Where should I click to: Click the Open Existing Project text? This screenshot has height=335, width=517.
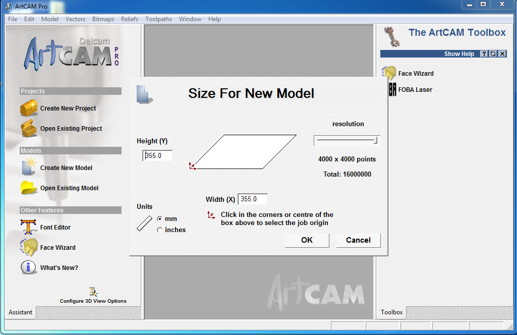(x=71, y=129)
